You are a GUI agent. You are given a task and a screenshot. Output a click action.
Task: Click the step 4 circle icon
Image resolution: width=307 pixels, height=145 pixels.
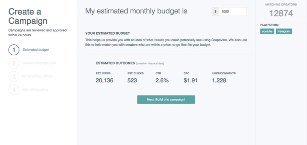pos(14,90)
